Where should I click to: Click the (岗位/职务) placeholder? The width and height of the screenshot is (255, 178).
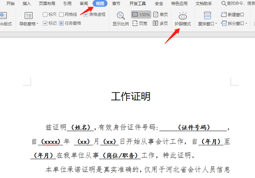pyautogui.click(x=120, y=156)
